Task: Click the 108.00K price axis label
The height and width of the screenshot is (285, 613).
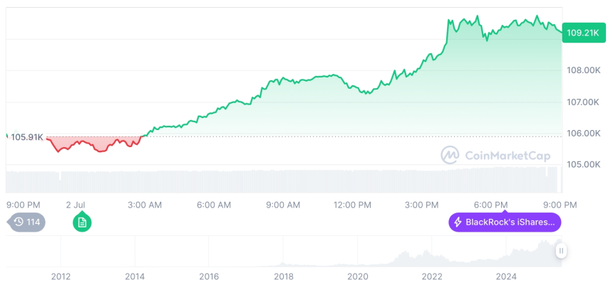Action: [x=582, y=70]
